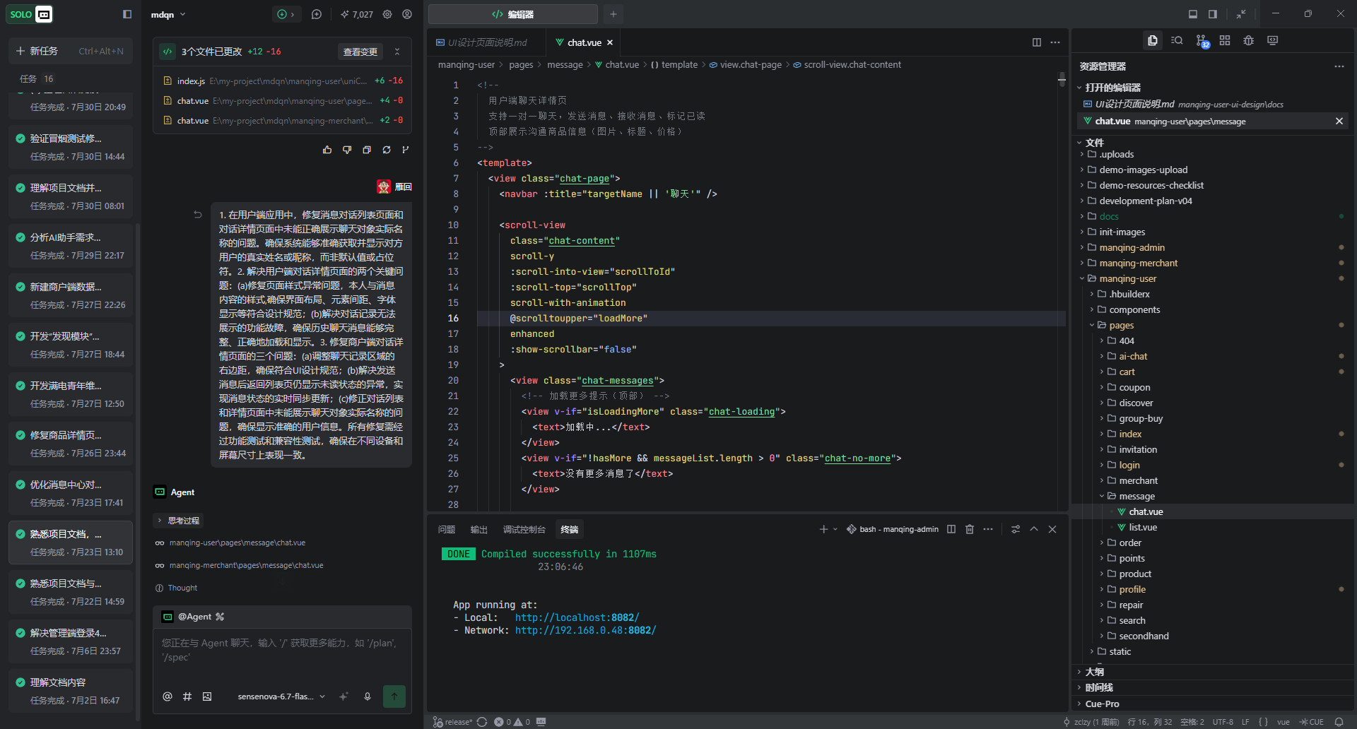The width and height of the screenshot is (1357, 729).
Task: Toggle the right side bar layout
Action: point(1213,14)
